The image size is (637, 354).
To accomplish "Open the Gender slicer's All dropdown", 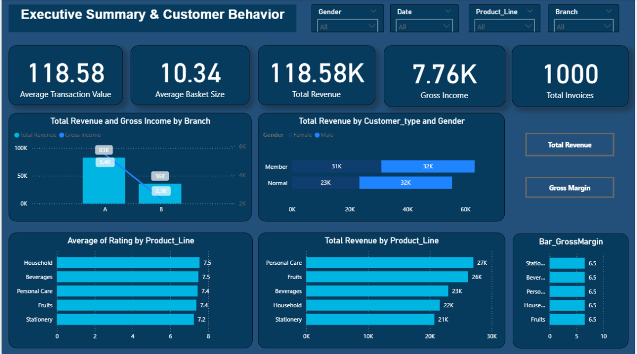I will point(347,26).
